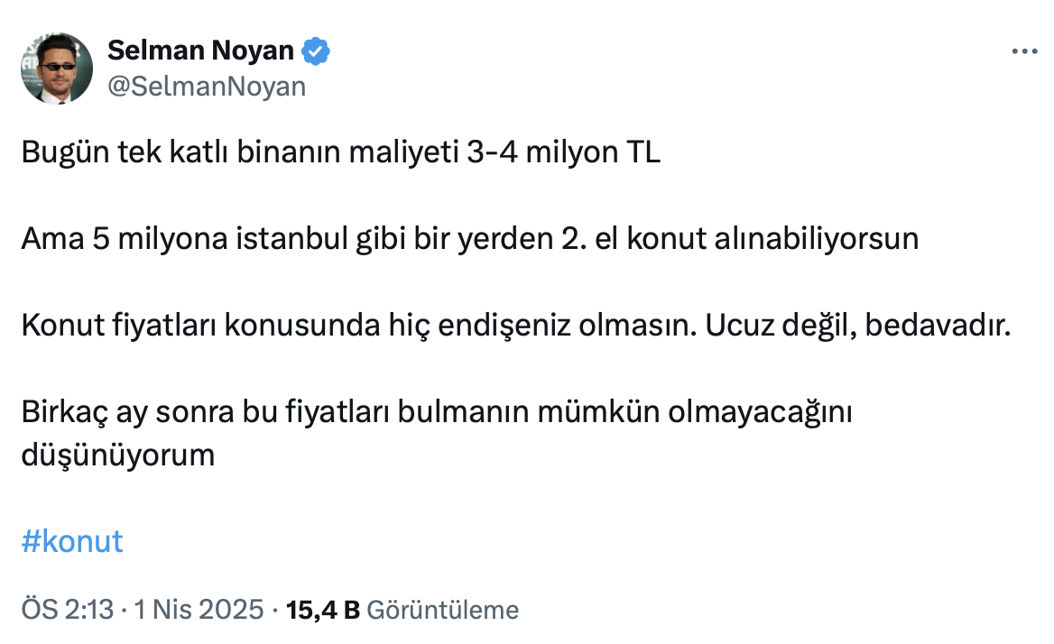Open Selman Noyan's profile picture
The width and height of the screenshot is (1054, 644).
[x=57, y=69]
